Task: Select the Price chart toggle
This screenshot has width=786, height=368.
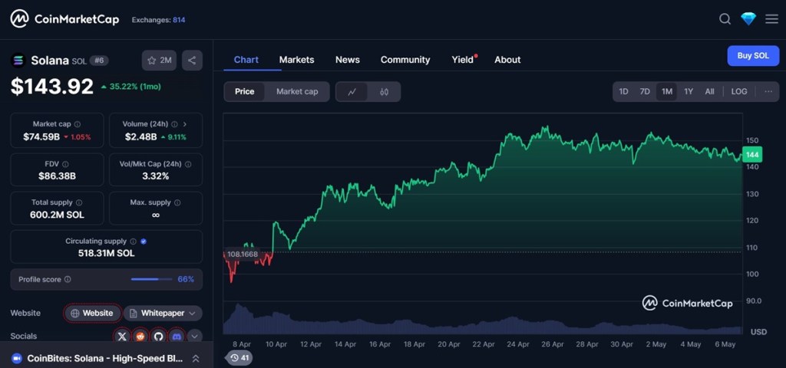Action: click(x=245, y=92)
